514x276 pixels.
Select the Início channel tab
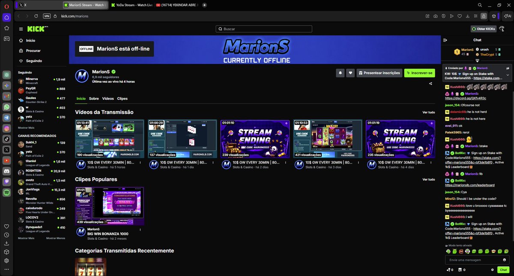pos(81,98)
